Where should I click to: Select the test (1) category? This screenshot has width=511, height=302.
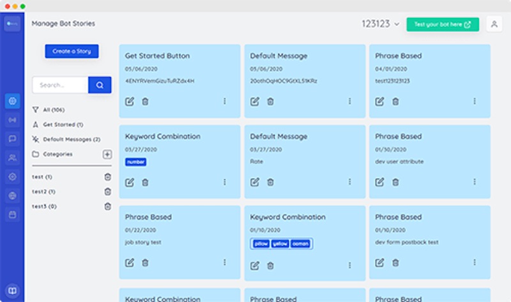[x=42, y=177]
